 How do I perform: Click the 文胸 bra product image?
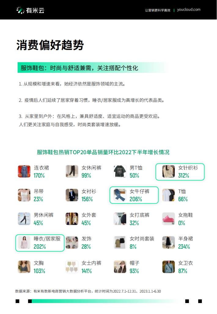[24, 267]
